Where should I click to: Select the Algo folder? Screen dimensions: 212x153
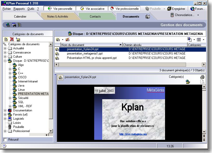coord(21,65)
